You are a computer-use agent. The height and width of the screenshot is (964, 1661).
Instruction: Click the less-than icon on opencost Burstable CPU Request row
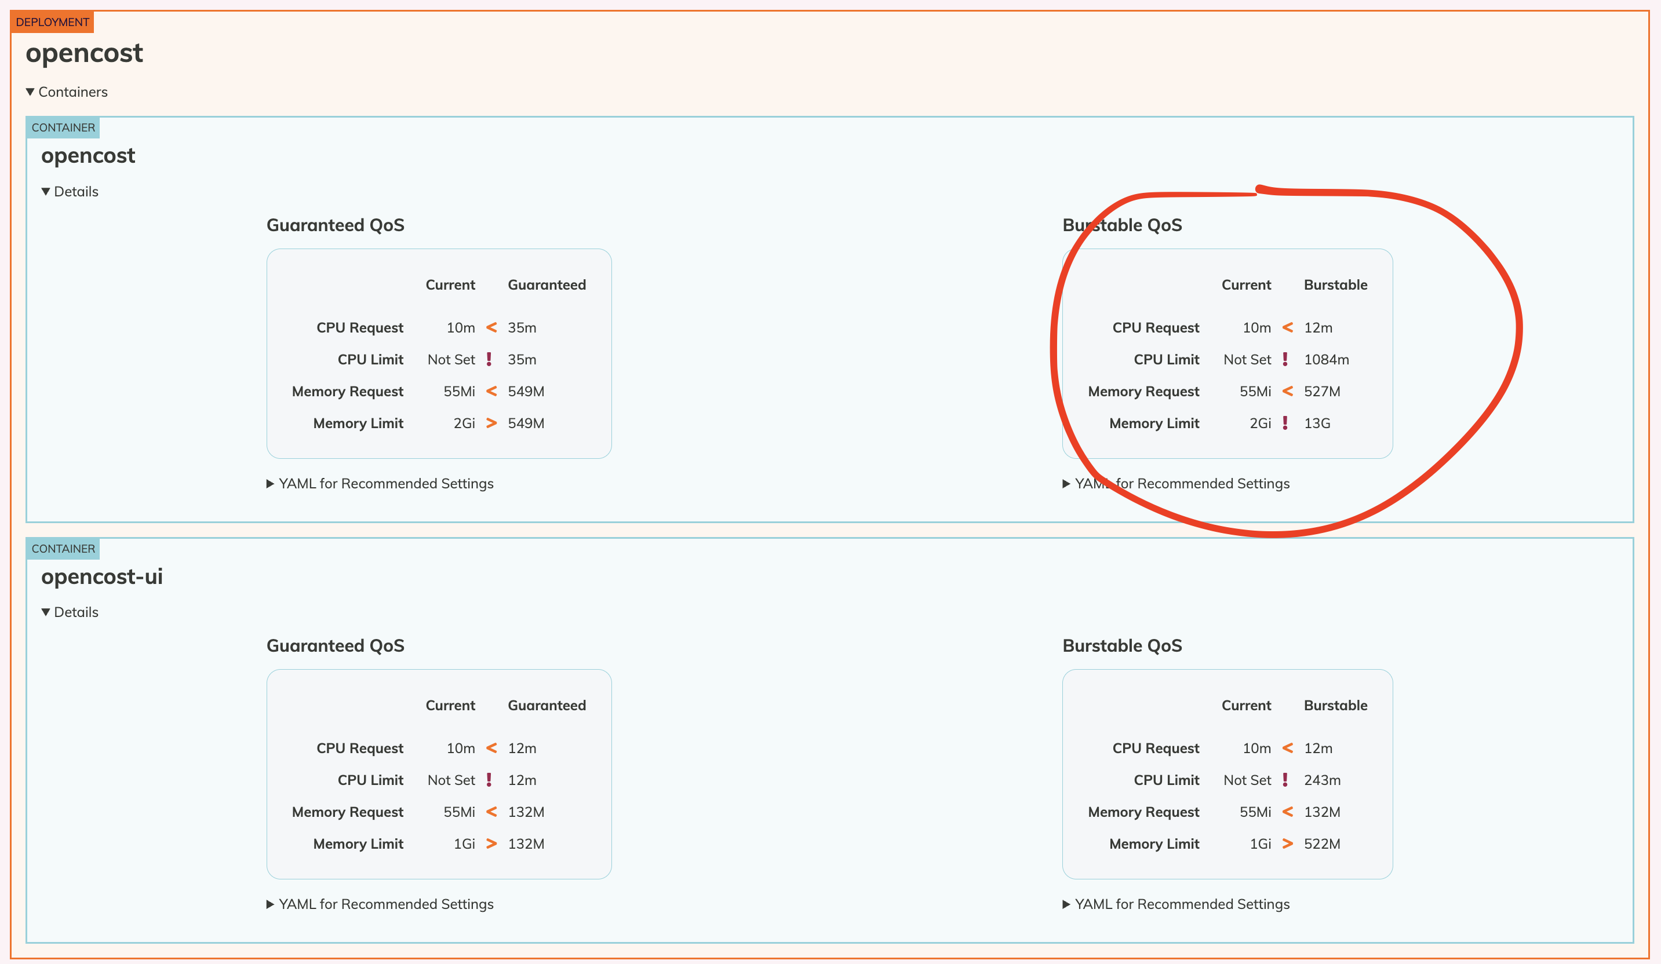coord(1287,327)
